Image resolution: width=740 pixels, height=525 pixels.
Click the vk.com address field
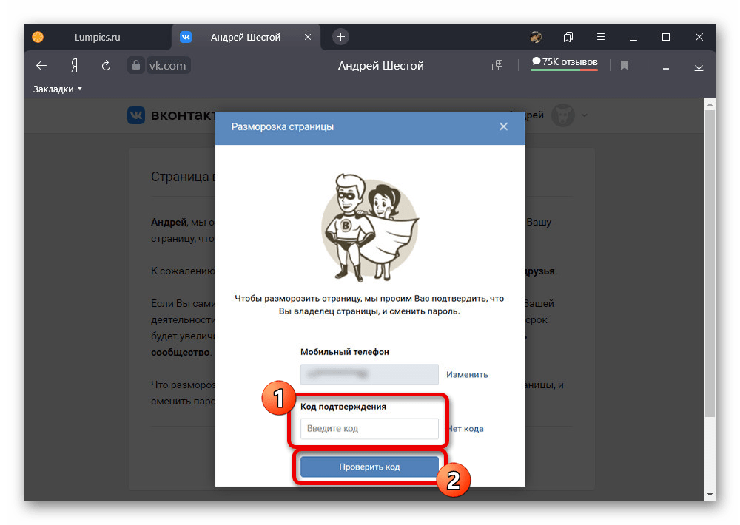pos(167,66)
